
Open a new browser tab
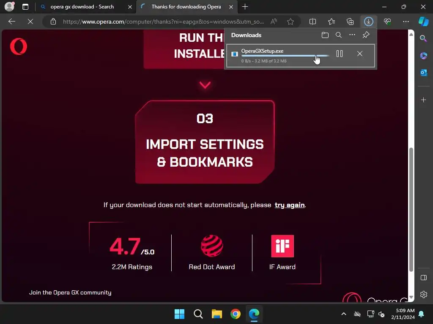245,7
